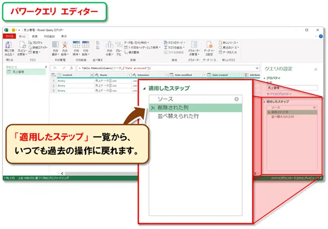Collapse the プロパティ section in Query Settings

tap(264, 78)
